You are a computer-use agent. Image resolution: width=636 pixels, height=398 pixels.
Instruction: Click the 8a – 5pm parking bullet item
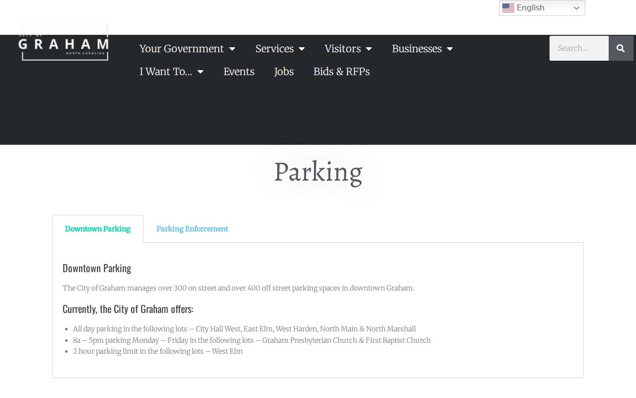point(252,340)
